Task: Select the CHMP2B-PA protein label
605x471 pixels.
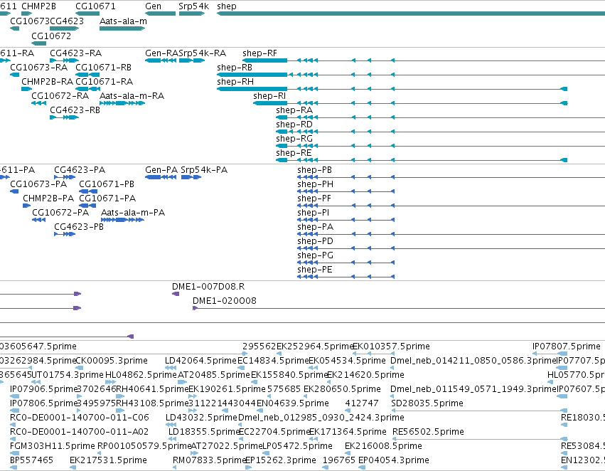Action: click(x=48, y=199)
